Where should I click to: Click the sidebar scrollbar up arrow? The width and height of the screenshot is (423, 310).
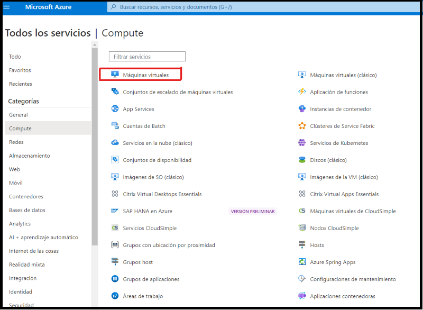(95, 44)
